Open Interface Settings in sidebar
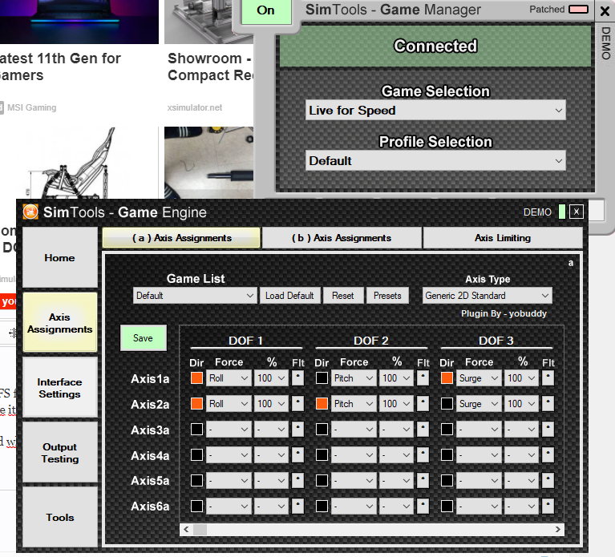This screenshot has height=557, width=615. (59, 387)
